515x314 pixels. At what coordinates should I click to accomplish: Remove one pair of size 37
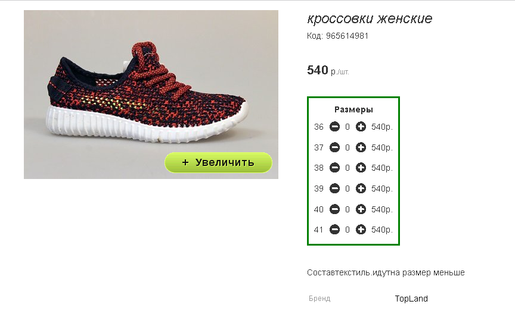coord(334,147)
